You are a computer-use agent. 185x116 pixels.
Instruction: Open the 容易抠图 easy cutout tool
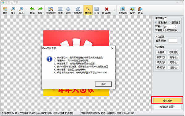(x=51, y=10)
